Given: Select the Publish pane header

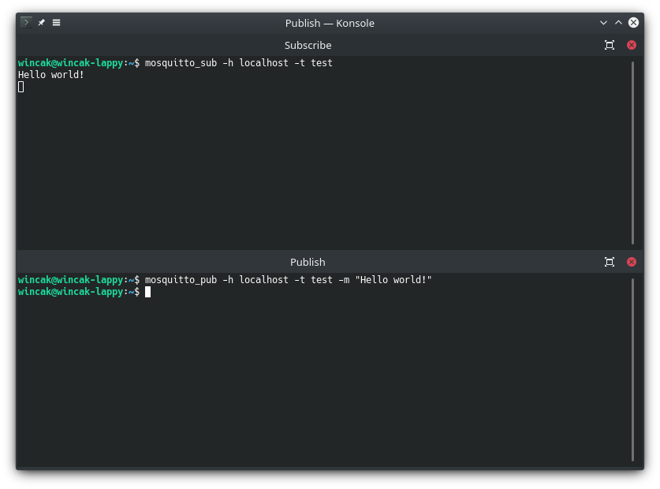Looking at the screenshot, I should [308, 262].
